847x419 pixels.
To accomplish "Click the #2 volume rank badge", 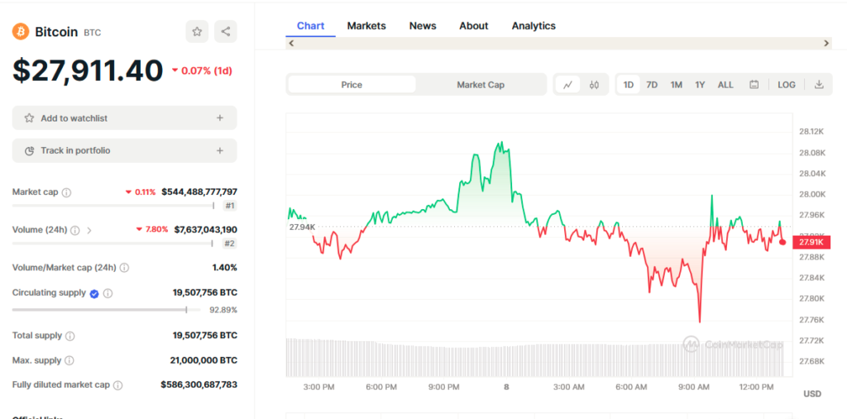I will pyautogui.click(x=230, y=244).
